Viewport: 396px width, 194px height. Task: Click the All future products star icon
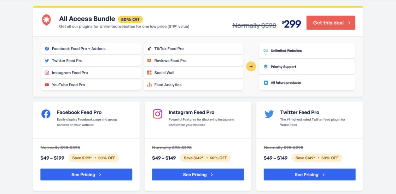pos(266,83)
